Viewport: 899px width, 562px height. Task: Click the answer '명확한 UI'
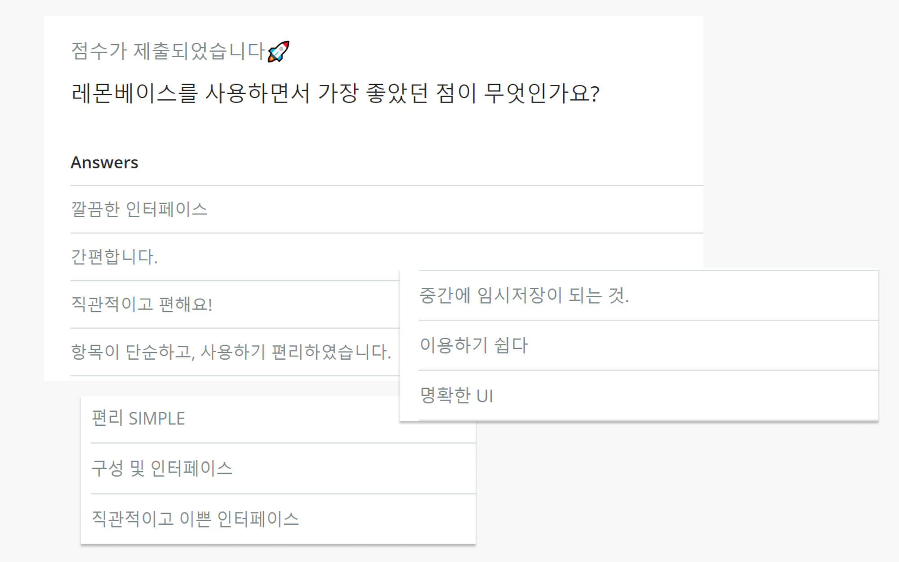(456, 397)
